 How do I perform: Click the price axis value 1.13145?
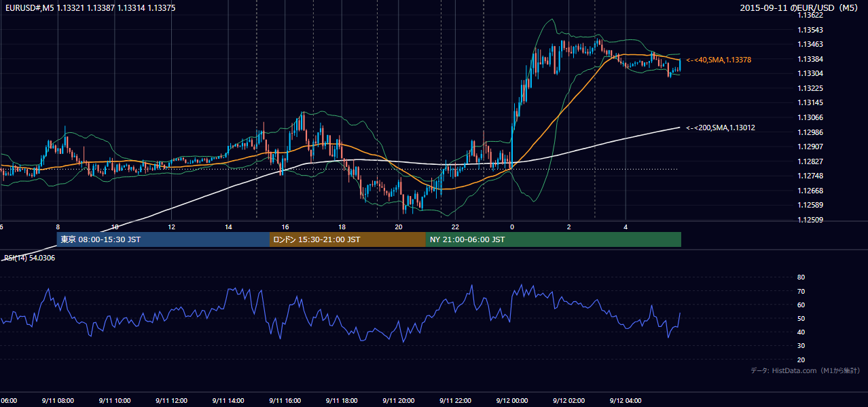click(811, 102)
